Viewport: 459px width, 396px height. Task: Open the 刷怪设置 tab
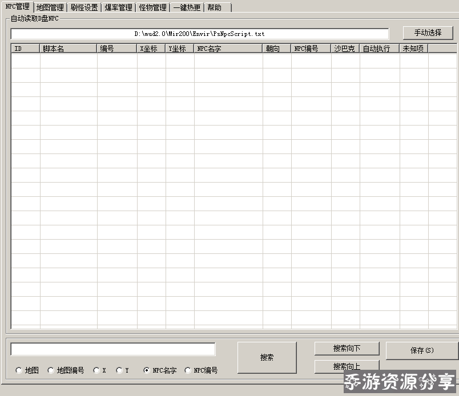tap(84, 7)
